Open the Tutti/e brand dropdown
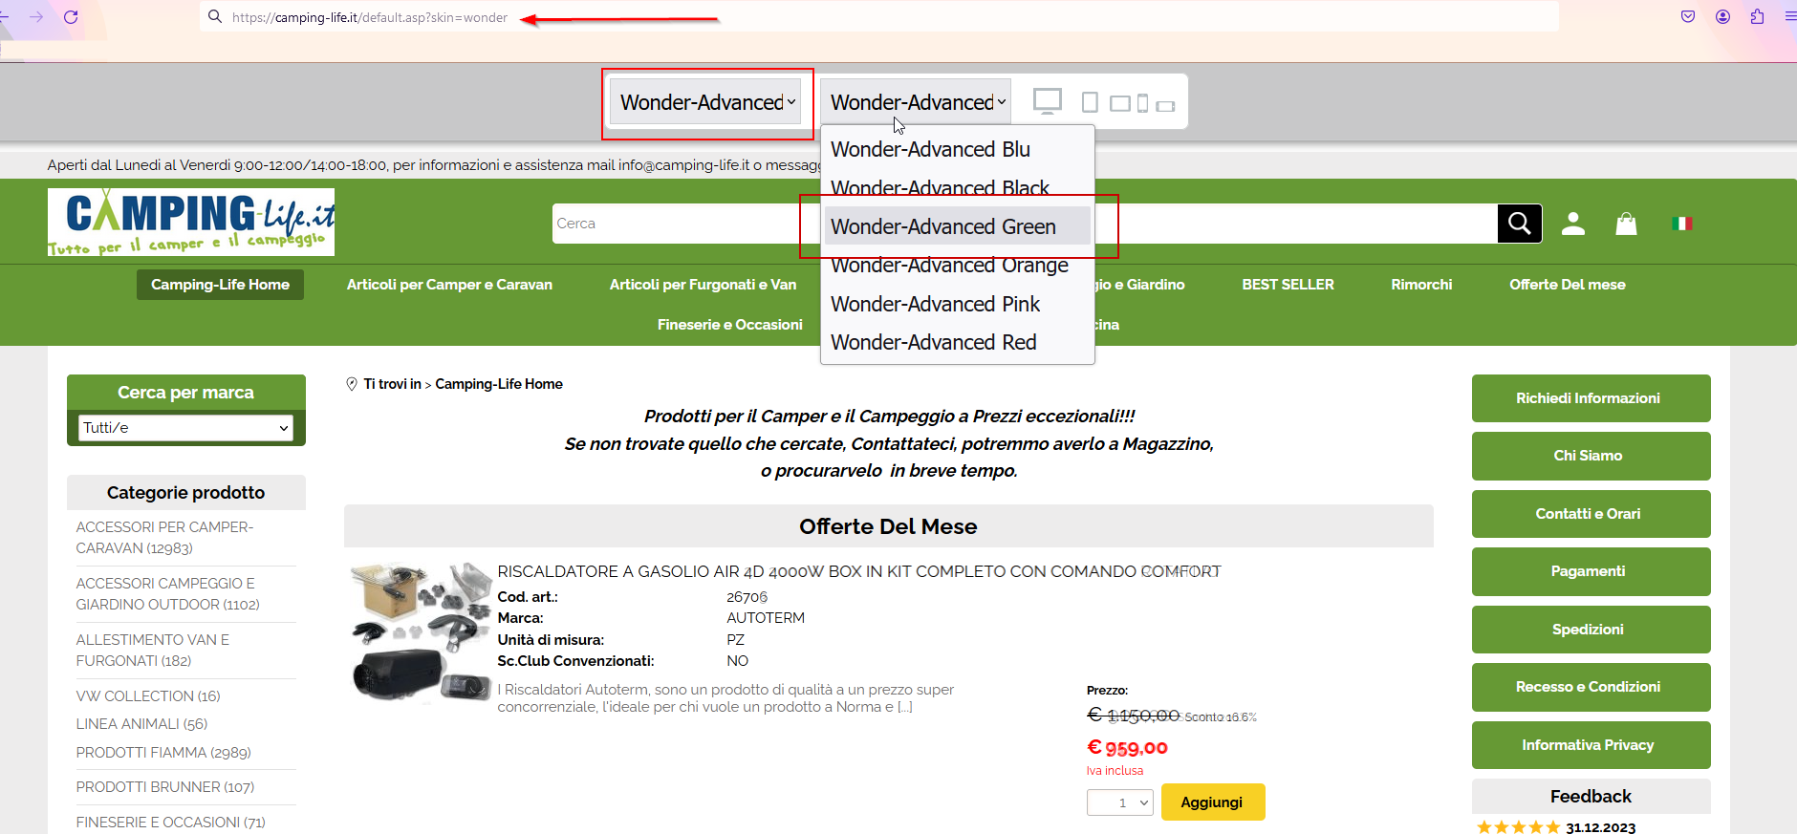This screenshot has height=834, width=1797. point(185,428)
